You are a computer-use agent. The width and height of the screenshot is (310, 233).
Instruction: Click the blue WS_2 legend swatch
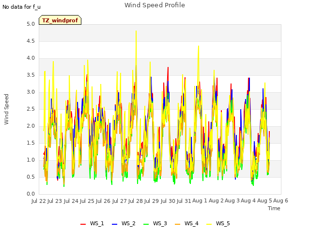pyautogui.click(x=114, y=224)
